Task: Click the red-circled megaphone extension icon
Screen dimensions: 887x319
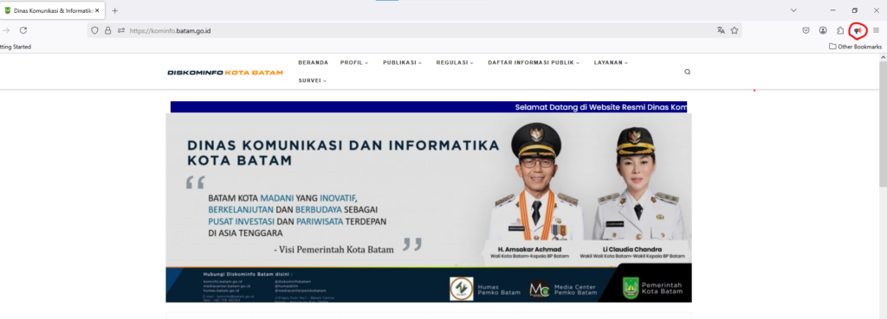Action: [x=858, y=30]
